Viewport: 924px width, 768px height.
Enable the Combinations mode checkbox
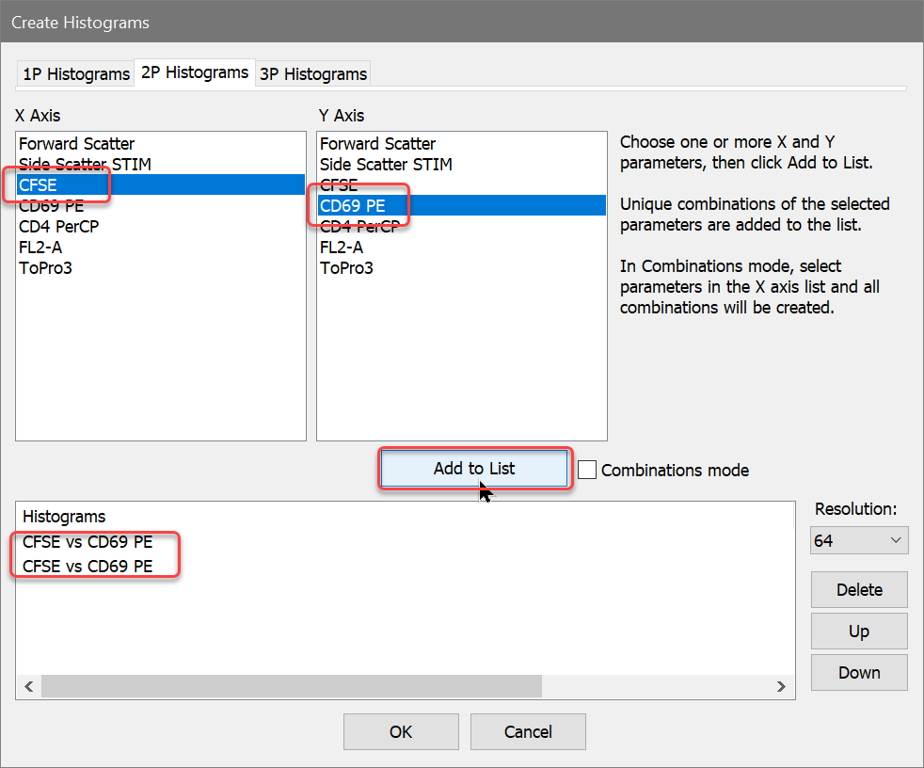[x=587, y=470]
